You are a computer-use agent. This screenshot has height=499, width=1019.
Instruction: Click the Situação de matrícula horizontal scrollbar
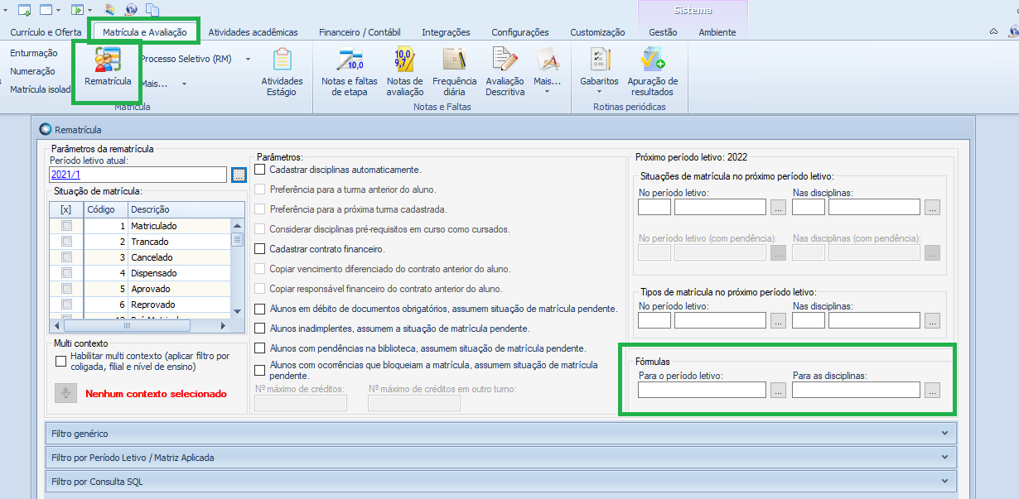[140, 325]
